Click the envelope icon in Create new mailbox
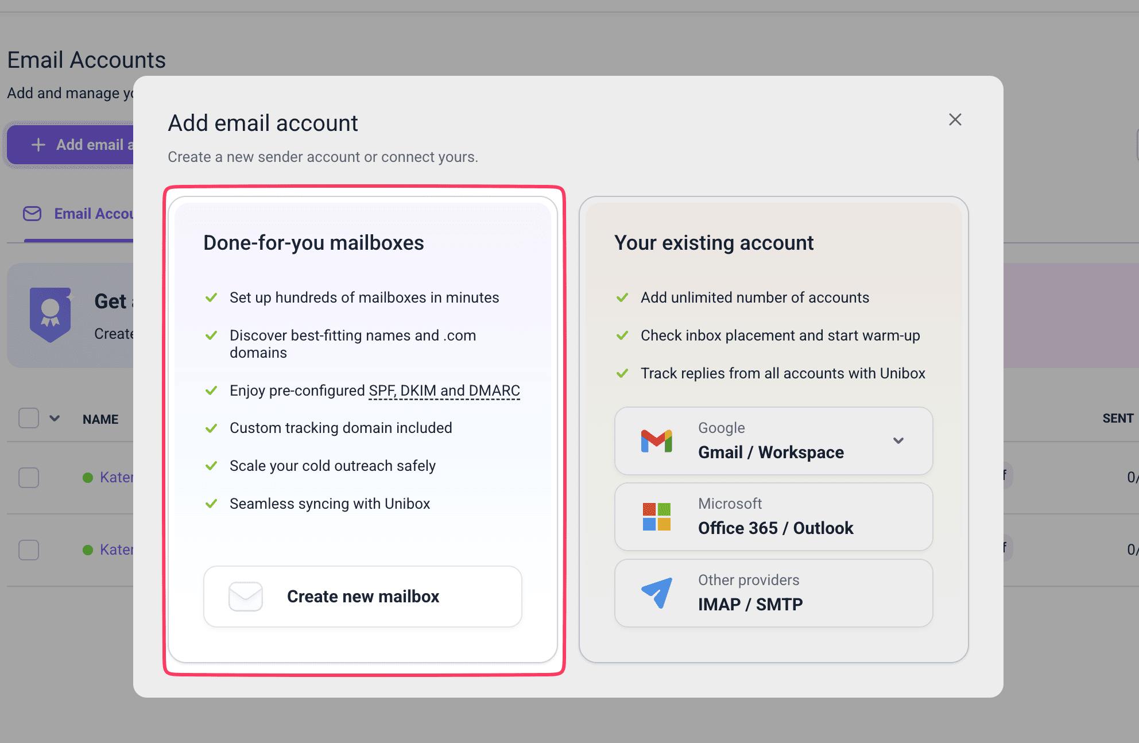This screenshot has width=1139, height=743. click(x=246, y=597)
